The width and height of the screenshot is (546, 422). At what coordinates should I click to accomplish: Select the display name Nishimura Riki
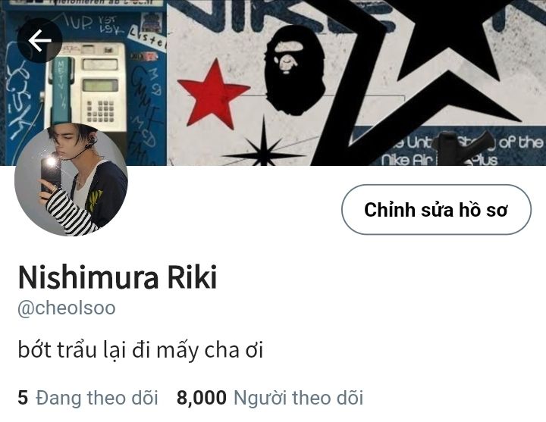tap(118, 277)
